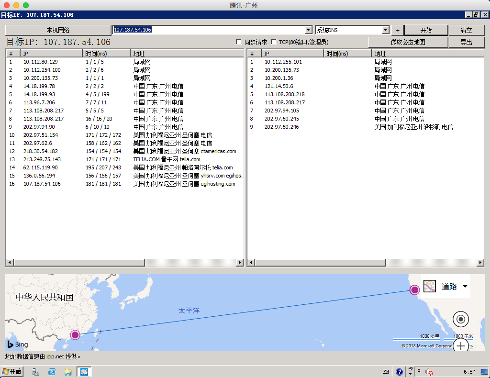Click the help question mark tray icon

pyautogui.click(x=399, y=372)
